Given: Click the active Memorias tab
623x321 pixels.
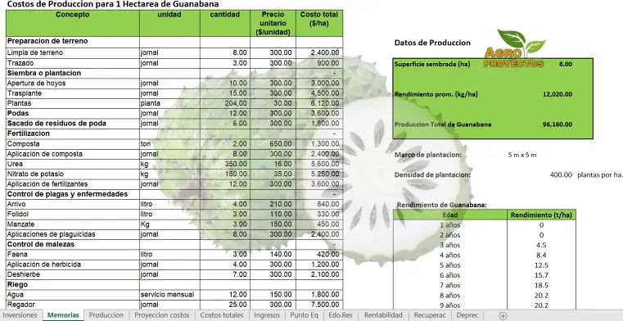Looking at the screenshot, I should coord(63,315).
